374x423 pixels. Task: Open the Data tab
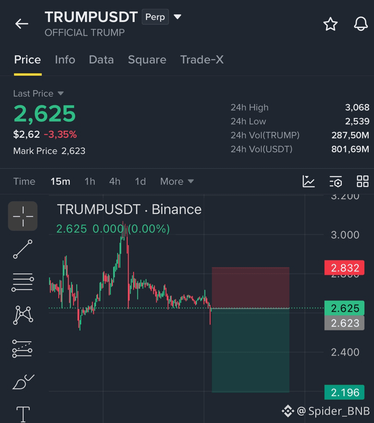101,60
